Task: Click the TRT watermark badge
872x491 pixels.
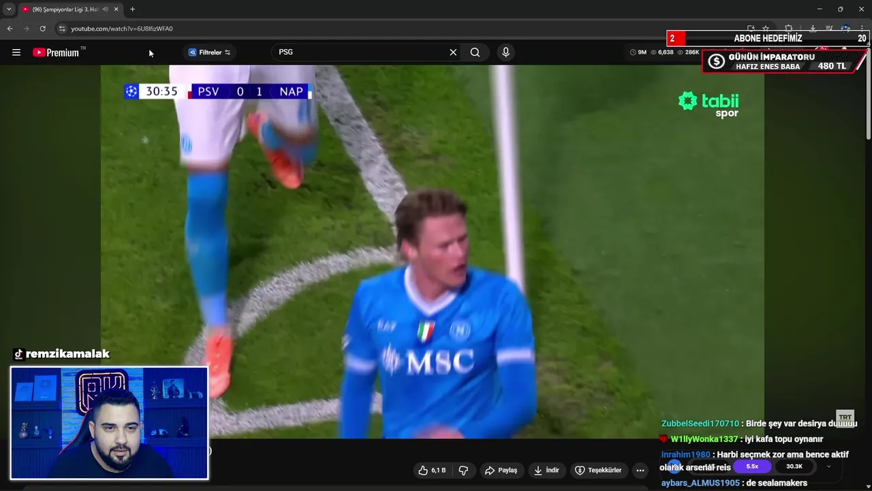Action: [845, 417]
